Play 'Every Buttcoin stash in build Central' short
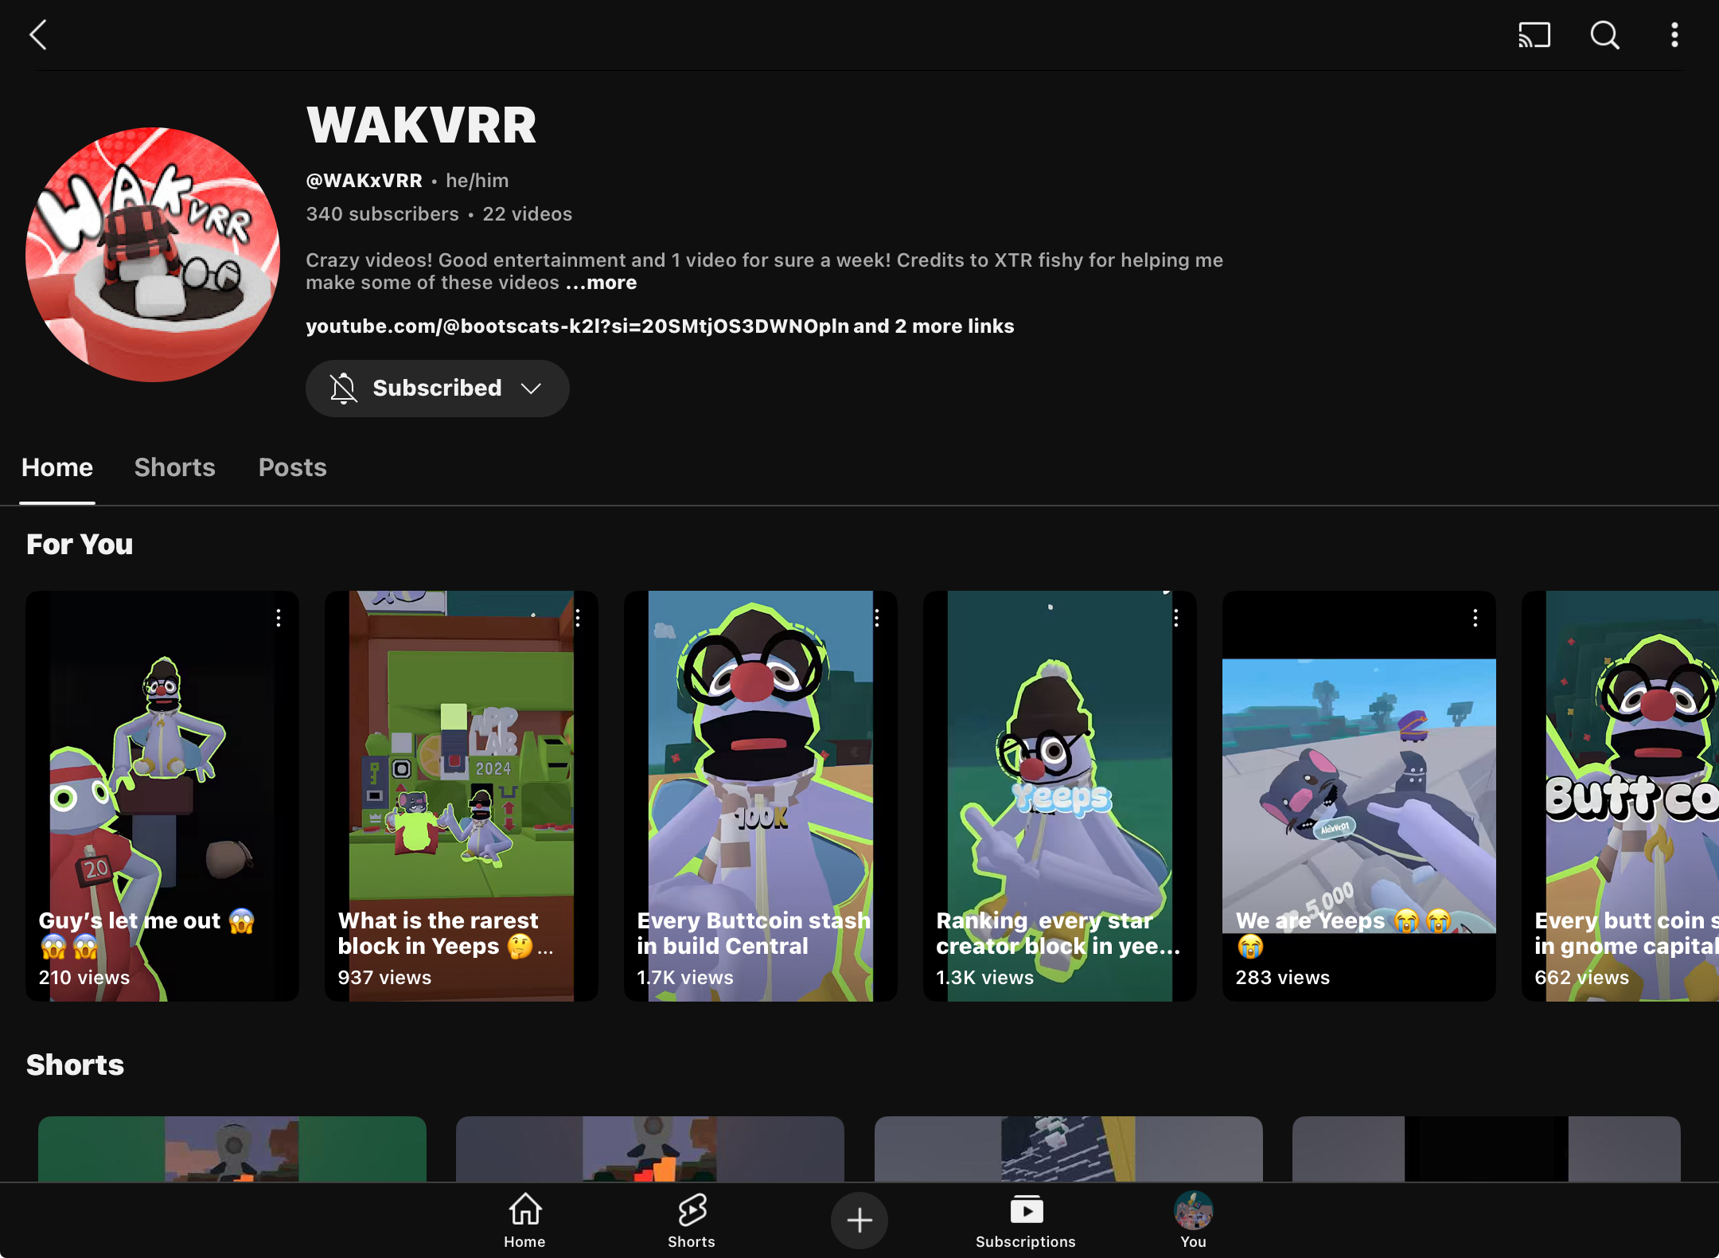 pos(761,796)
